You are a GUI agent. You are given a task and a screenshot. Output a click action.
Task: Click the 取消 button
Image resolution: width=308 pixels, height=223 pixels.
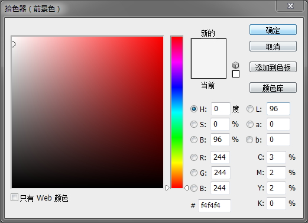273,46
